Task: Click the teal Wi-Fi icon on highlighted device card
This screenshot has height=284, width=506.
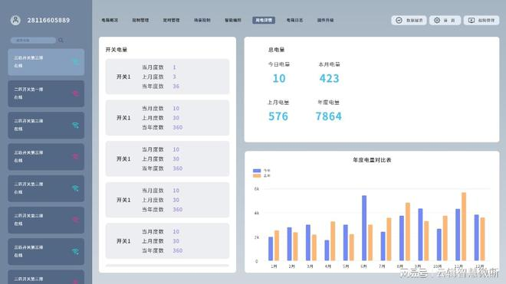Action: point(75,61)
